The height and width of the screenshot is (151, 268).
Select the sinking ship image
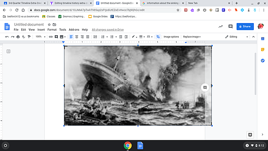138,86
